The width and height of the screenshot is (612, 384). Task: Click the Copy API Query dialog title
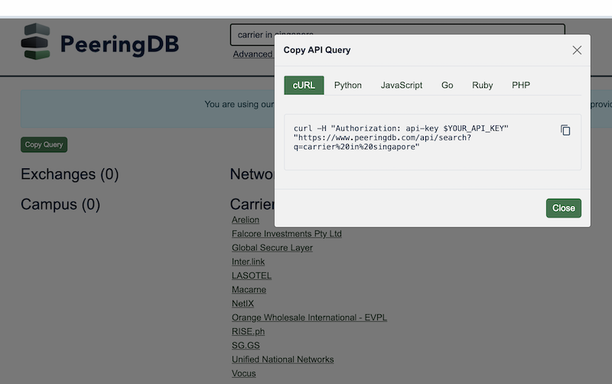(317, 50)
